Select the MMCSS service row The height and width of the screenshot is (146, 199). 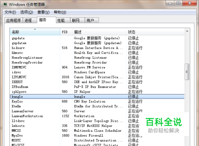coord(97,130)
